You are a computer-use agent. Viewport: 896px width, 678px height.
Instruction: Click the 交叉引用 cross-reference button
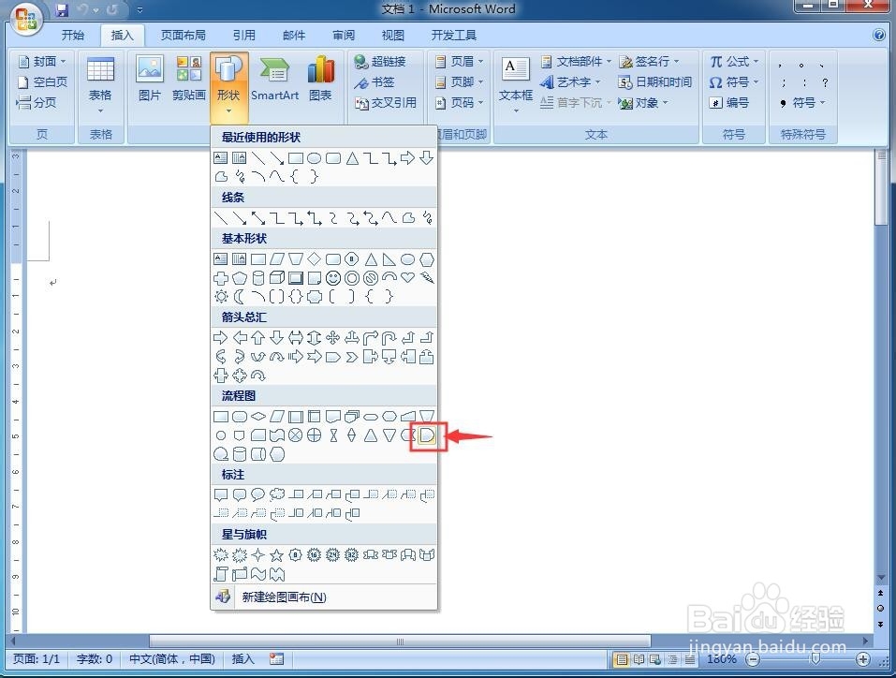tap(386, 102)
